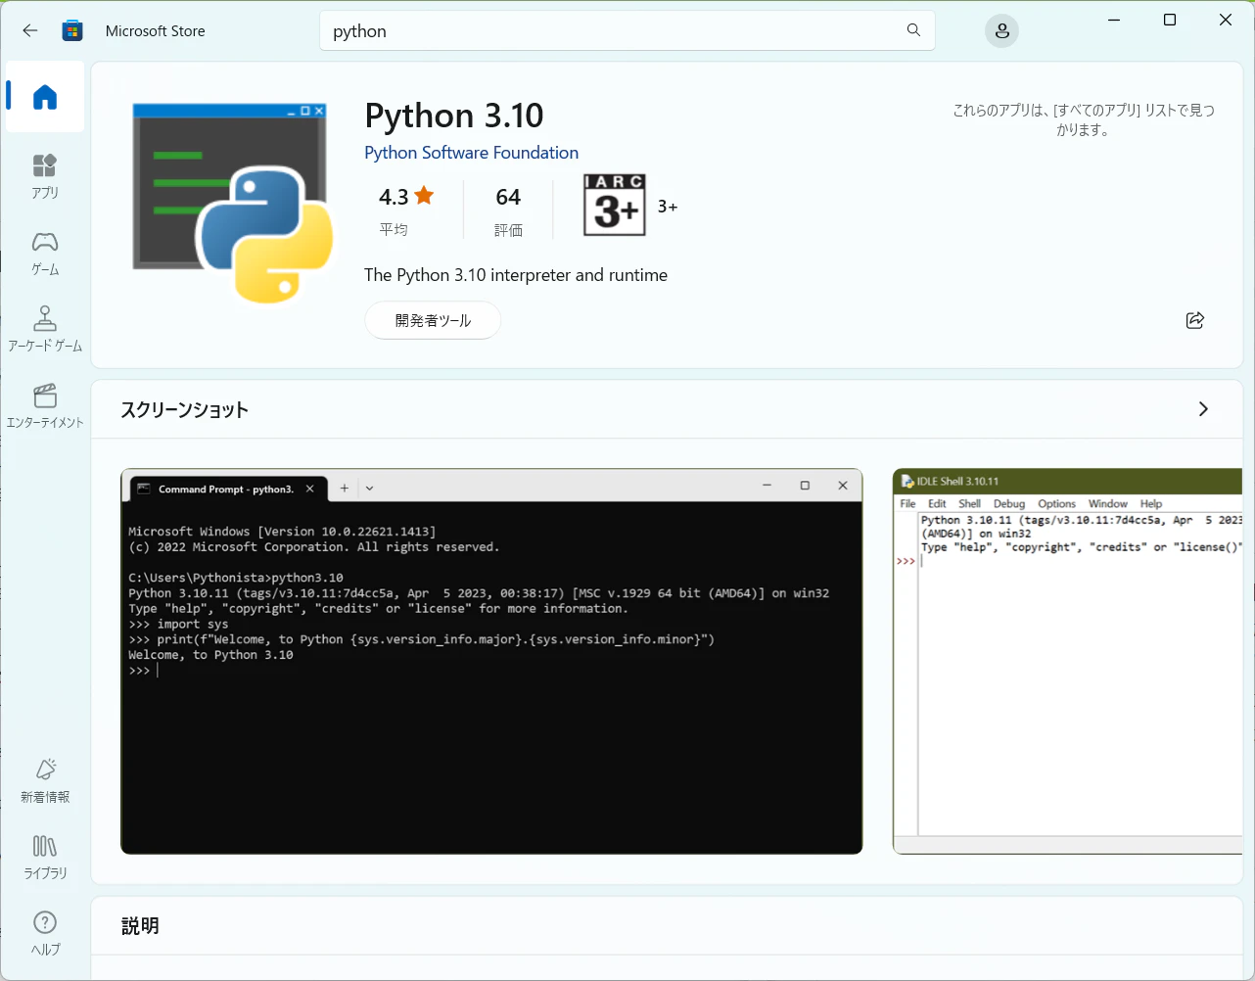1255x981 pixels.
Task: Click the 説明 section heading
Action: pos(140,925)
